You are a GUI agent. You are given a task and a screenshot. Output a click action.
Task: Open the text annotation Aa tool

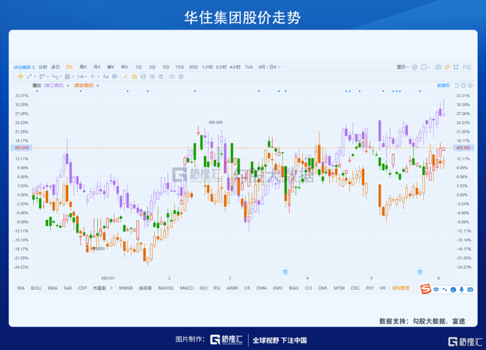tap(106, 77)
